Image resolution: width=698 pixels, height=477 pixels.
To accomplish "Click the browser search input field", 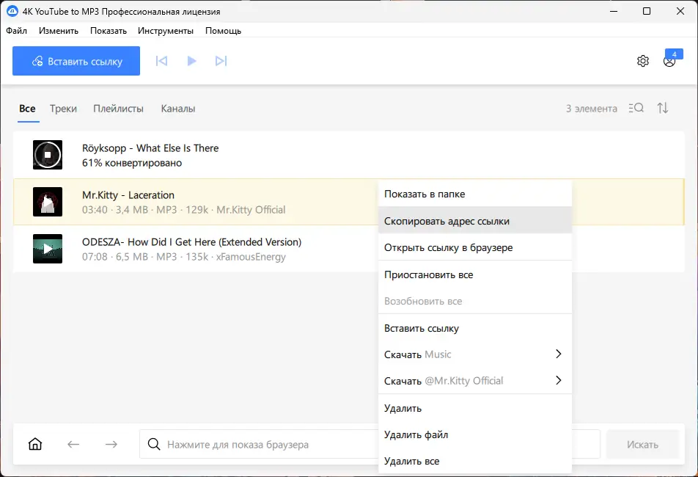I will click(x=264, y=445).
